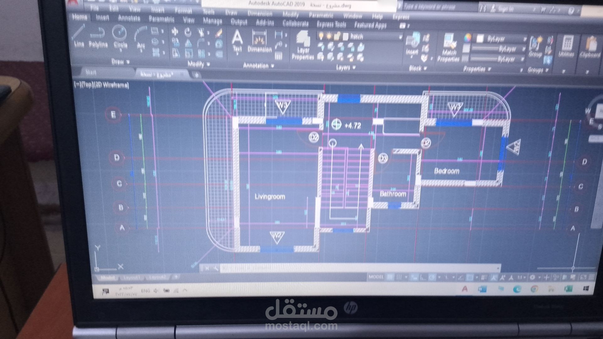
Task: Switch to the Output ribbon tab
Action: click(x=239, y=22)
